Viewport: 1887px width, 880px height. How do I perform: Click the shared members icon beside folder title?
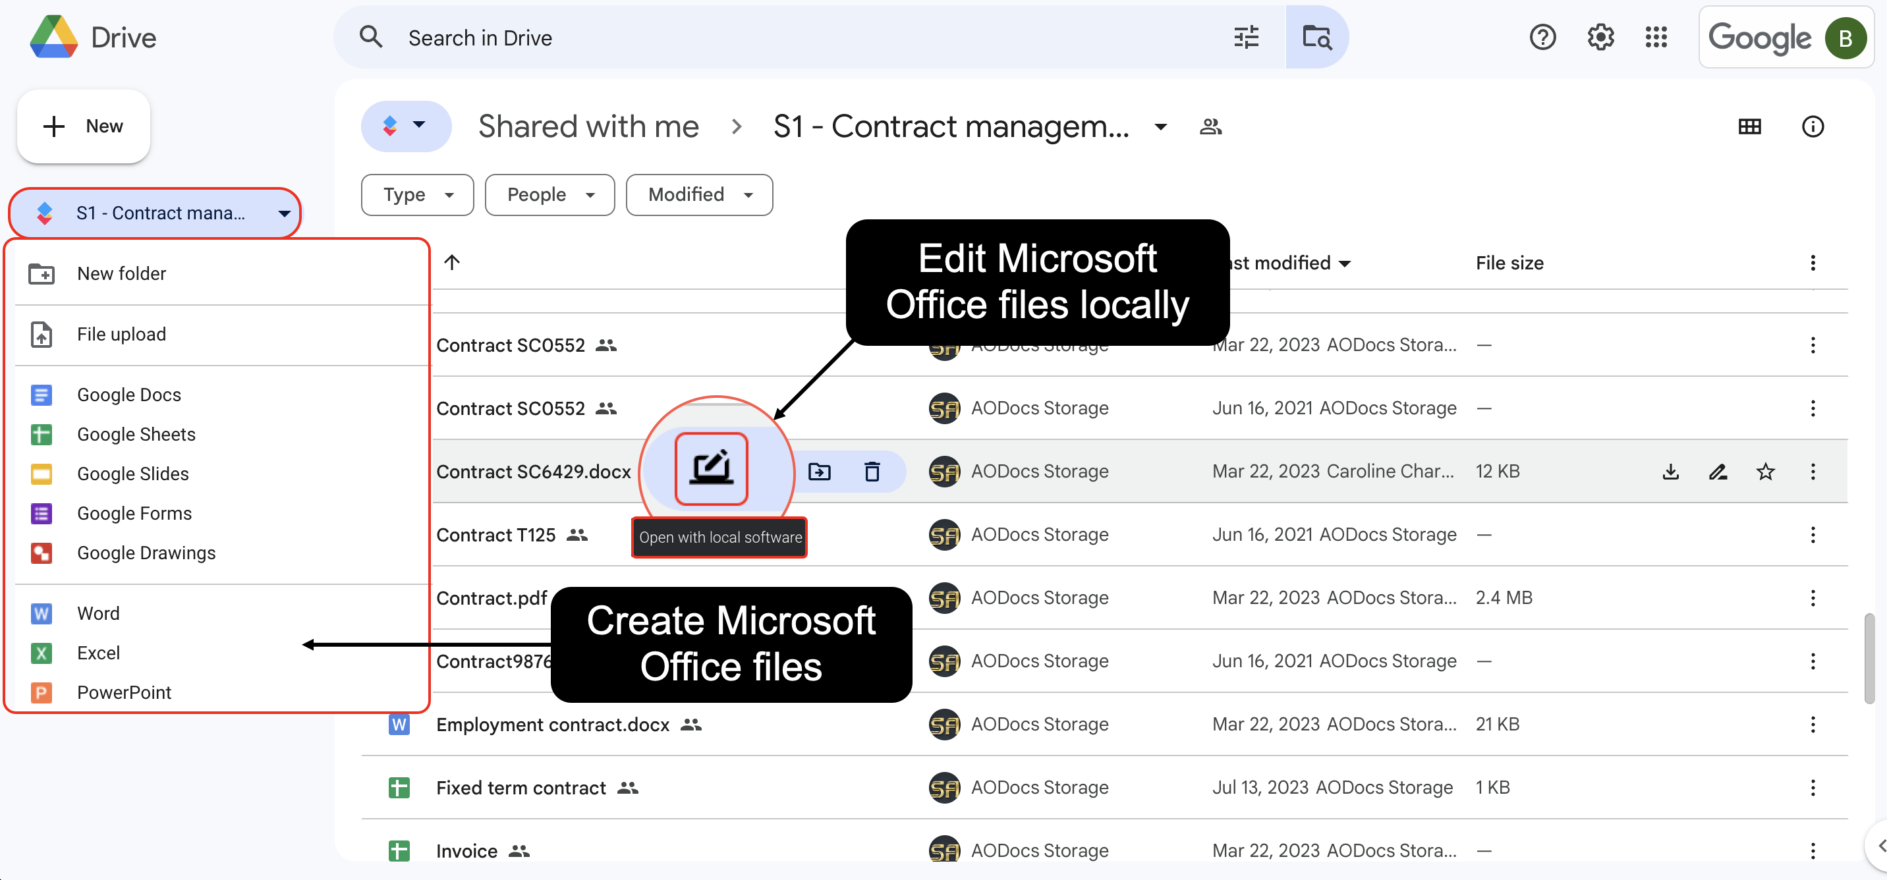click(1210, 126)
